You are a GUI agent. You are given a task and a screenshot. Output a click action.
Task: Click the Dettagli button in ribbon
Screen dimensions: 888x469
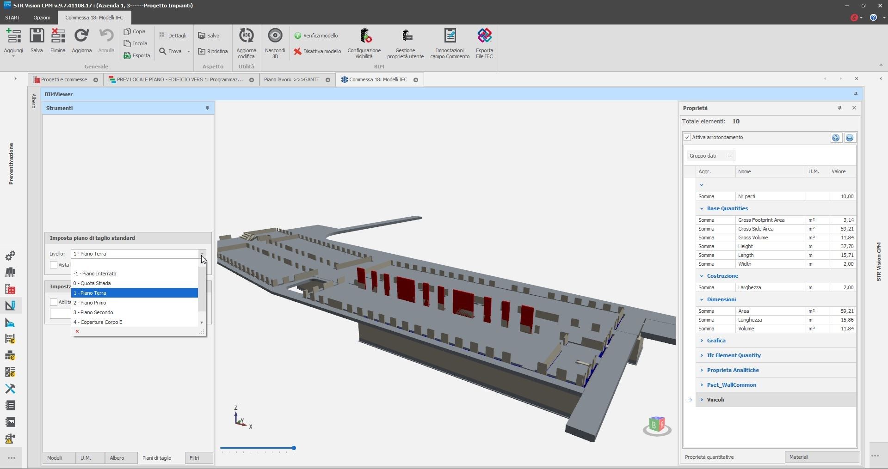click(x=173, y=36)
